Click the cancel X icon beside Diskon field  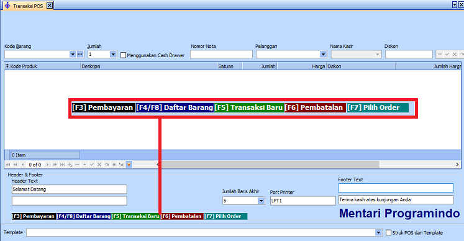[x=455, y=54]
